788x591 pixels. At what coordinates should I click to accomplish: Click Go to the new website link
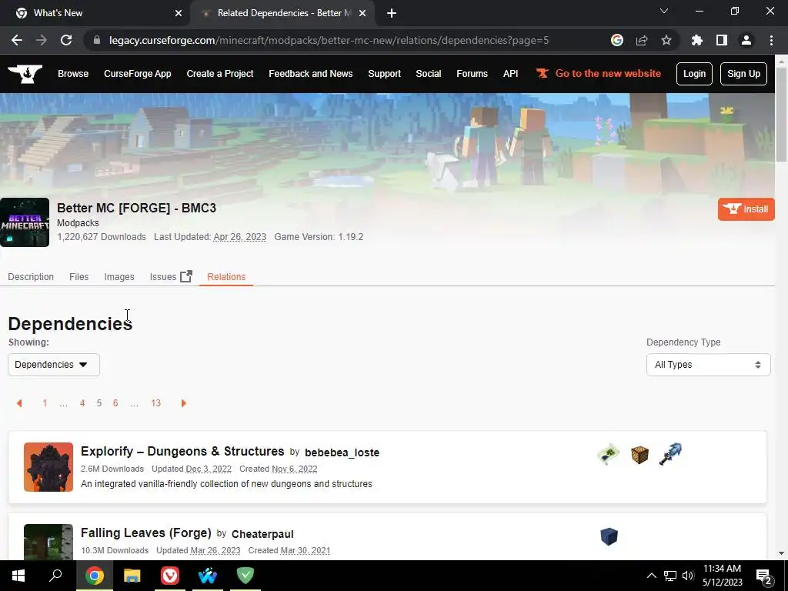coord(599,73)
